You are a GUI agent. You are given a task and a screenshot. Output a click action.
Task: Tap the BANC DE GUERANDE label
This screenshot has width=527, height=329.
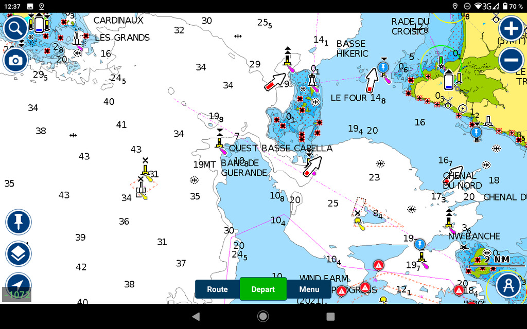pos(244,168)
